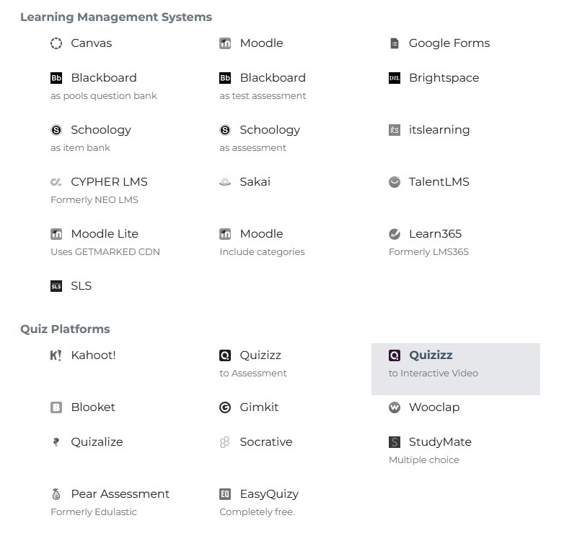This screenshot has width=572, height=544.
Task: Click the Kahoot! K! icon
Action: [56, 355]
